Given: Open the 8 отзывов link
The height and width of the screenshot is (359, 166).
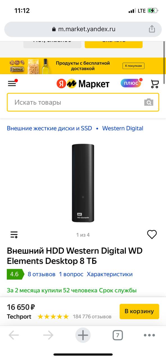Looking at the screenshot, I should [42, 274].
